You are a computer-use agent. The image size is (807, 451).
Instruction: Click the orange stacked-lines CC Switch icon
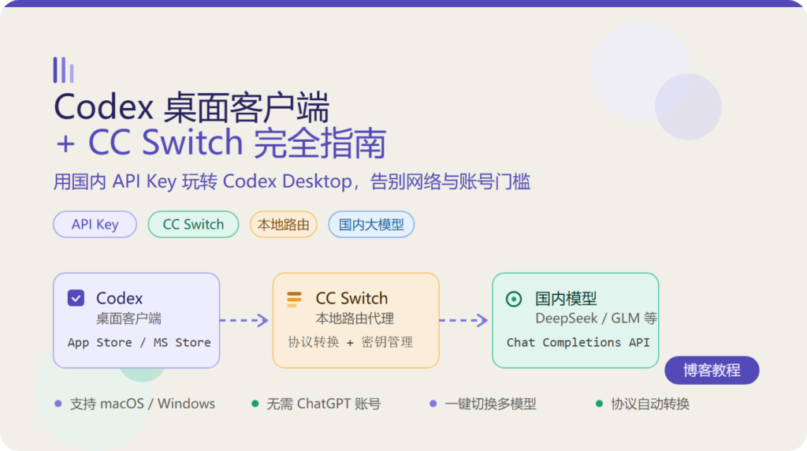[295, 299]
